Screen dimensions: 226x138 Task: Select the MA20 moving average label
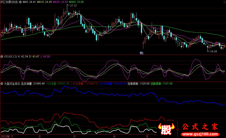tap(60, 2)
